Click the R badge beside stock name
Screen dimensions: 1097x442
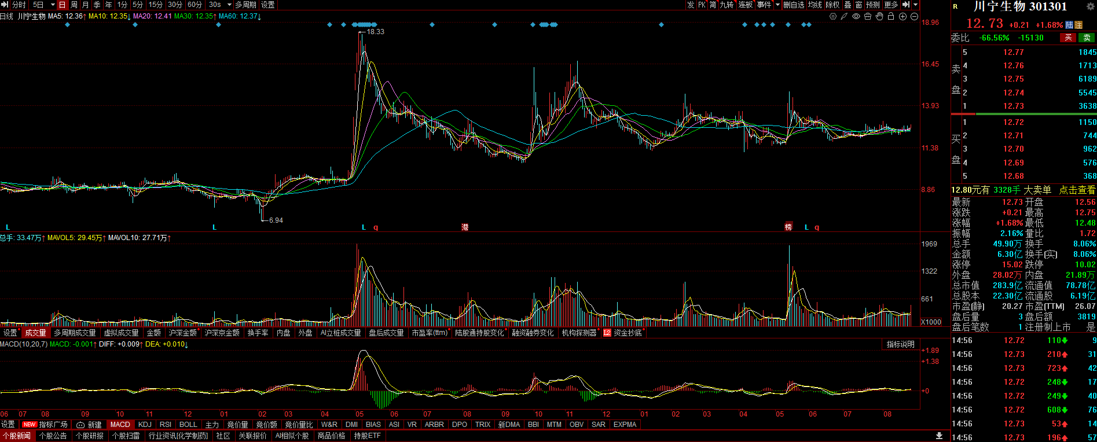(x=955, y=6)
